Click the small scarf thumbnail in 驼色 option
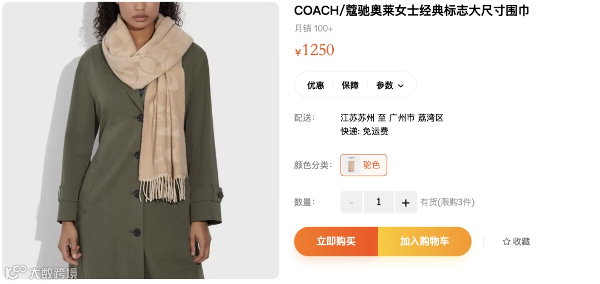This screenshot has height=284, width=600. click(x=351, y=165)
